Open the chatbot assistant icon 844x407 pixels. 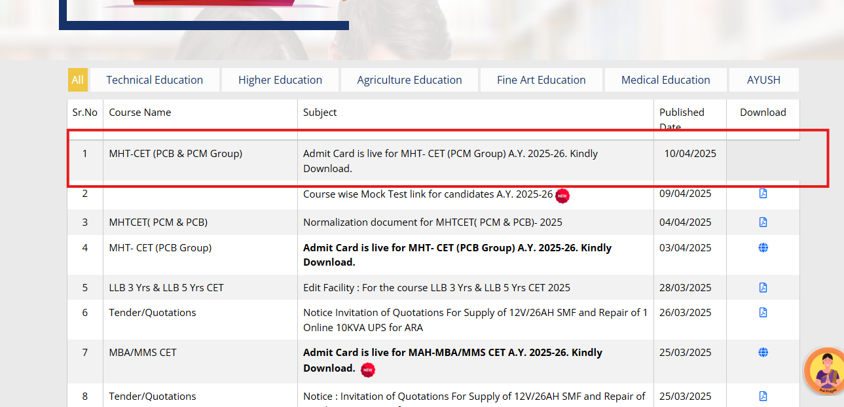(824, 370)
